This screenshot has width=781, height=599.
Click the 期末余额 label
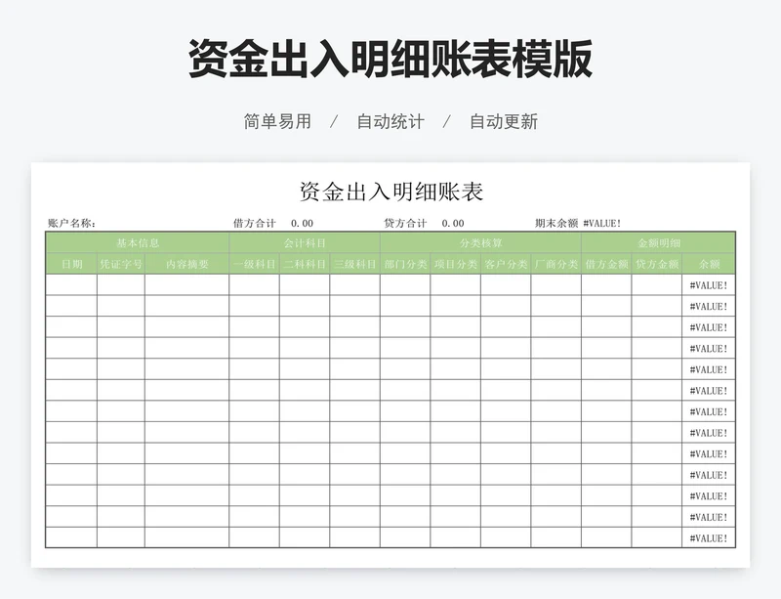[556, 223]
